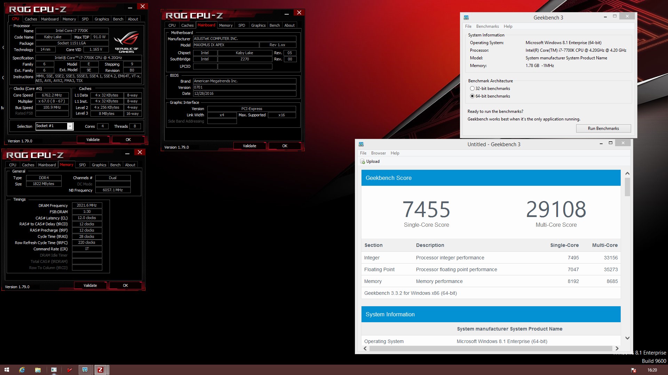The width and height of the screenshot is (668, 375).
Task: Open the Caches tab in the CPU window
Action: (31, 19)
